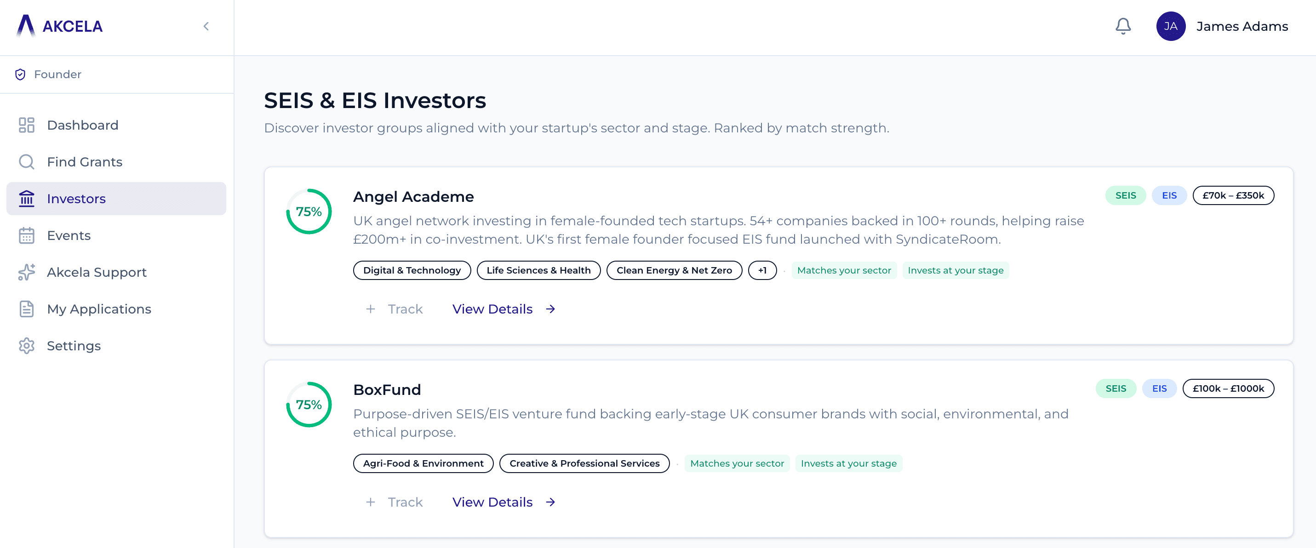Viewport: 1316px width, 548px height.
Task: Click the Investors bank icon in sidebar
Action: tap(26, 198)
